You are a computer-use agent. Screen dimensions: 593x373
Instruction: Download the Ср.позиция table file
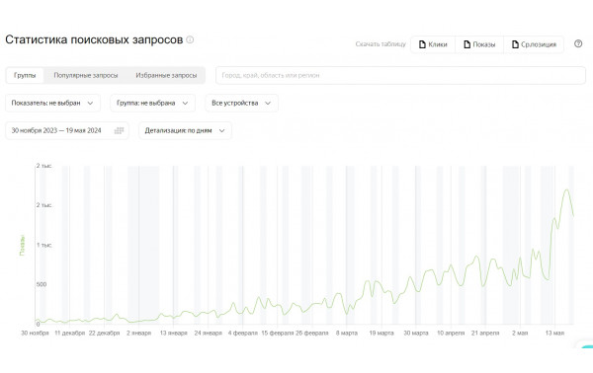pos(534,44)
